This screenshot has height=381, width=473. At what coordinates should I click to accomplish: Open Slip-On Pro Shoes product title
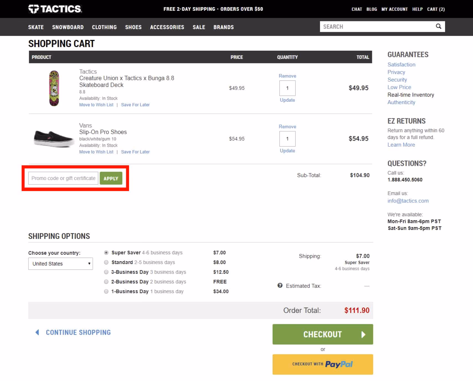103,132
